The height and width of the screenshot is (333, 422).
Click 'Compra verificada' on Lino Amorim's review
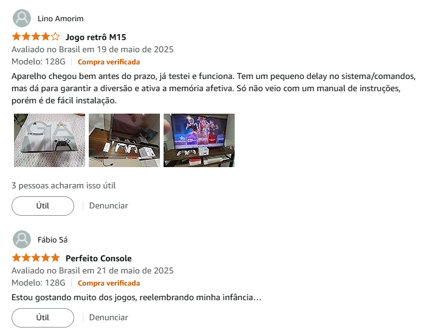tap(109, 62)
